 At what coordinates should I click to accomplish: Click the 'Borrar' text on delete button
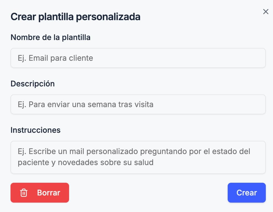(x=49, y=193)
